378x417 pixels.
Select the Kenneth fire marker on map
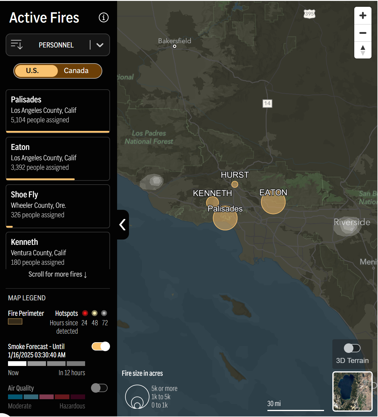(x=212, y=202)
